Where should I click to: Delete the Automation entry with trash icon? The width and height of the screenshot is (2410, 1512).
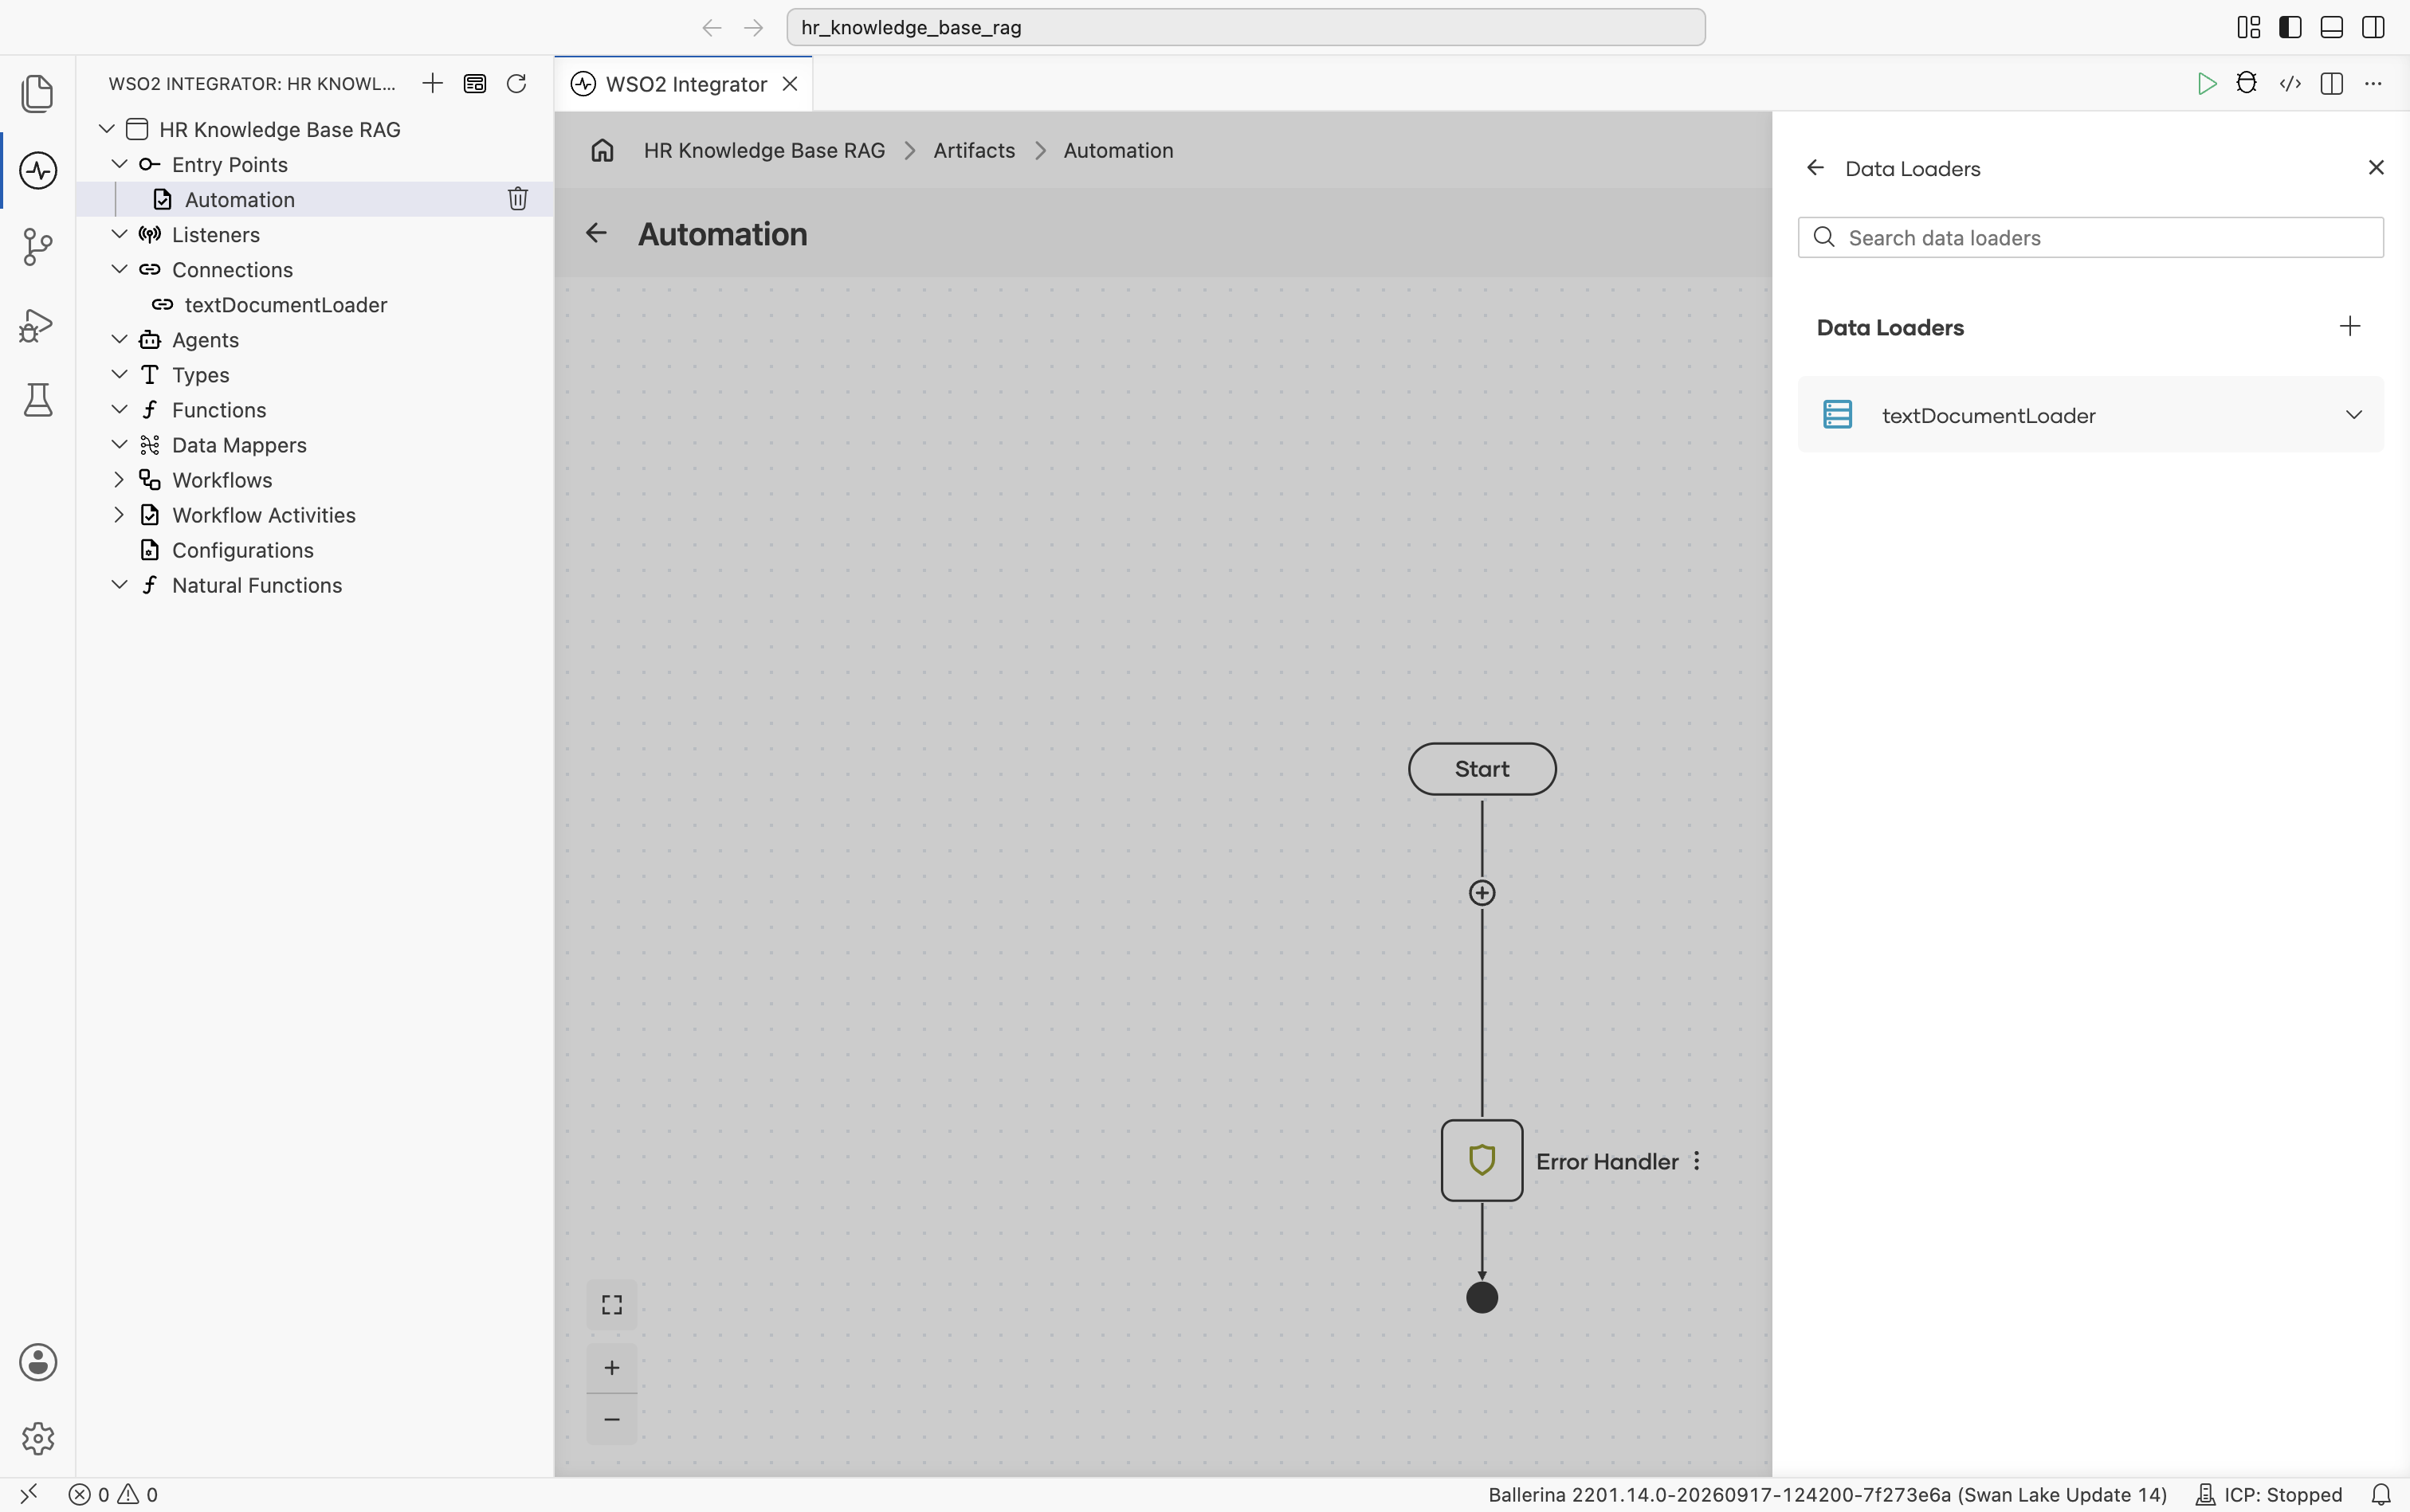point(517,199)
